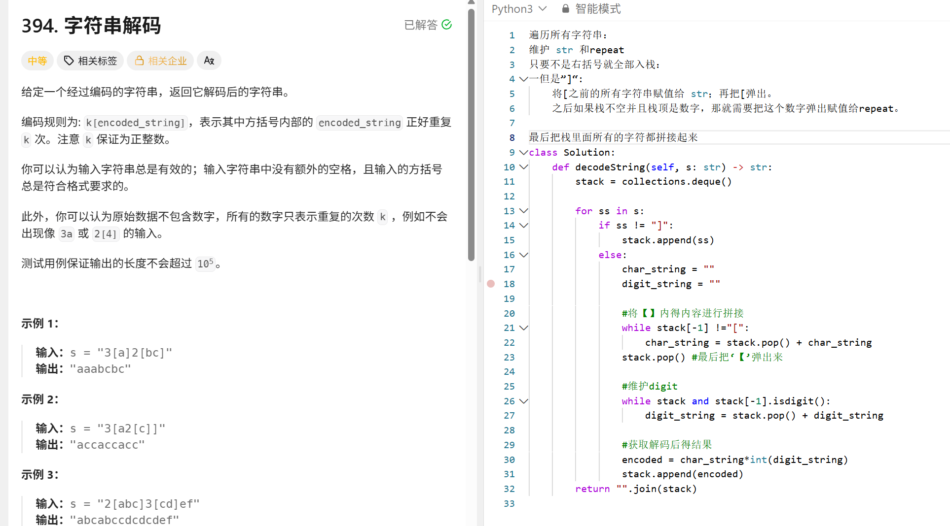Select the 智能模式 mode label
This screenshot has height=526, width=950.
(x=598, y=8)
